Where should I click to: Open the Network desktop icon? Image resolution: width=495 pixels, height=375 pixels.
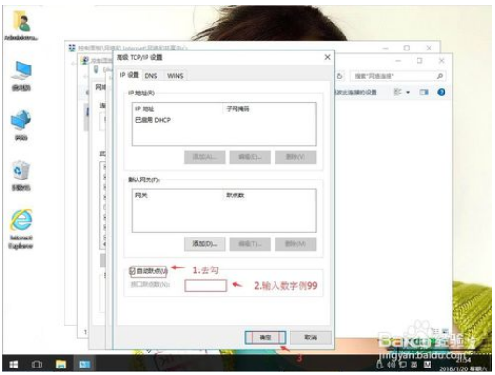pyautogui.click(x=21, y=125)
